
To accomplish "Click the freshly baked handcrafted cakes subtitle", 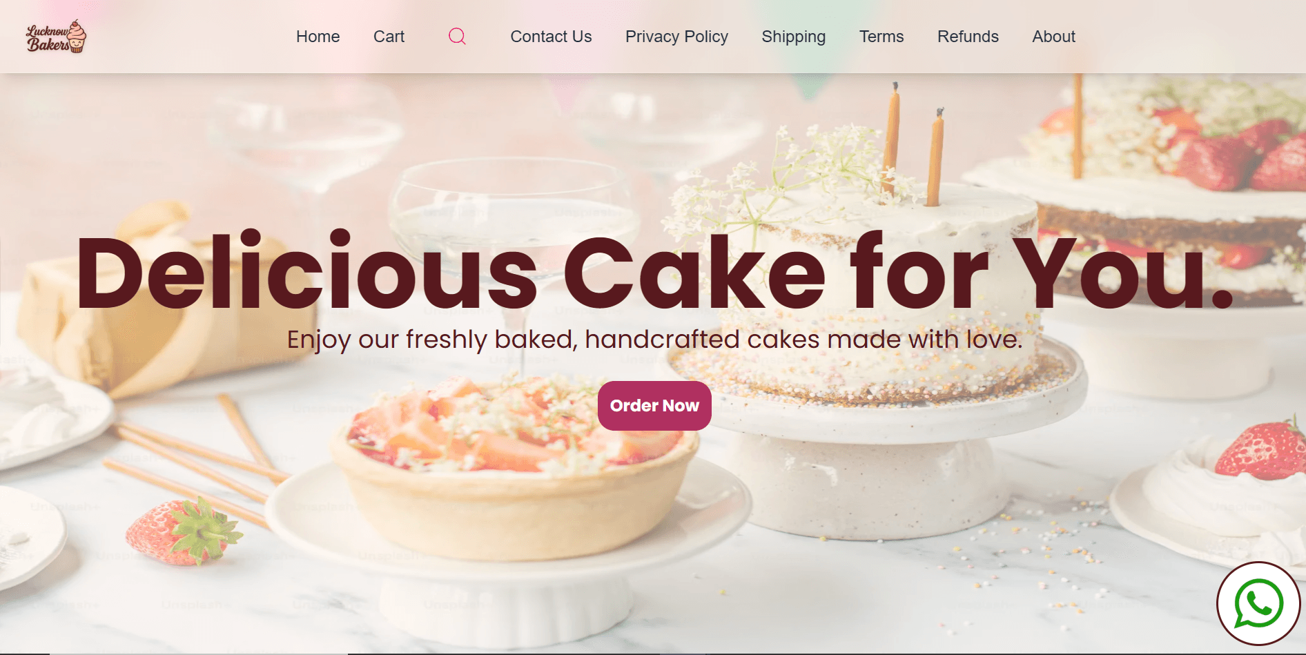I will coord(654,340).
